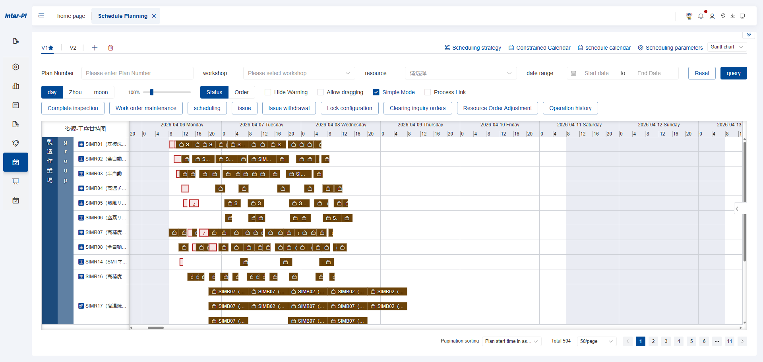This screenshot has height=362, width=763.
Task: Open the 50/page size dropdown
Action: point(596,341)
